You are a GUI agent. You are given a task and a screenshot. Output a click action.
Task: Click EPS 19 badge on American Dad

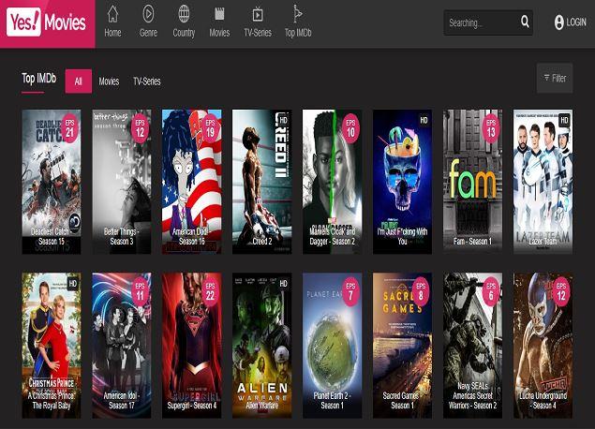click(x=210, y=128)
